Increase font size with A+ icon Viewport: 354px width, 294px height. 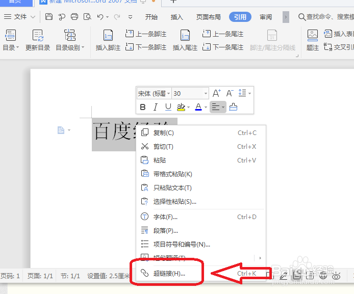click(x=217, y=93)
